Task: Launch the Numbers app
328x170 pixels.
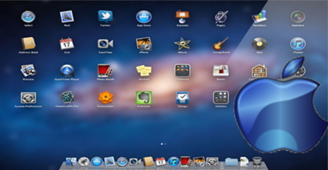Action: [x=259, y=17]
